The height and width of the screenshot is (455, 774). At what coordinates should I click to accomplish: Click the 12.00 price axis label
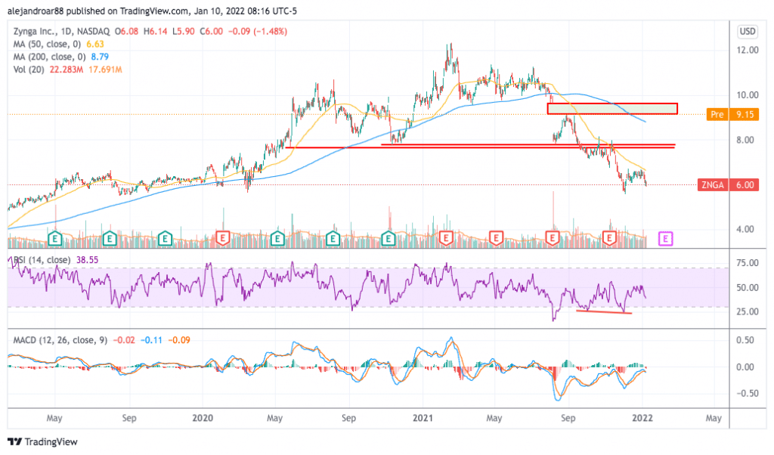(748, 50)
